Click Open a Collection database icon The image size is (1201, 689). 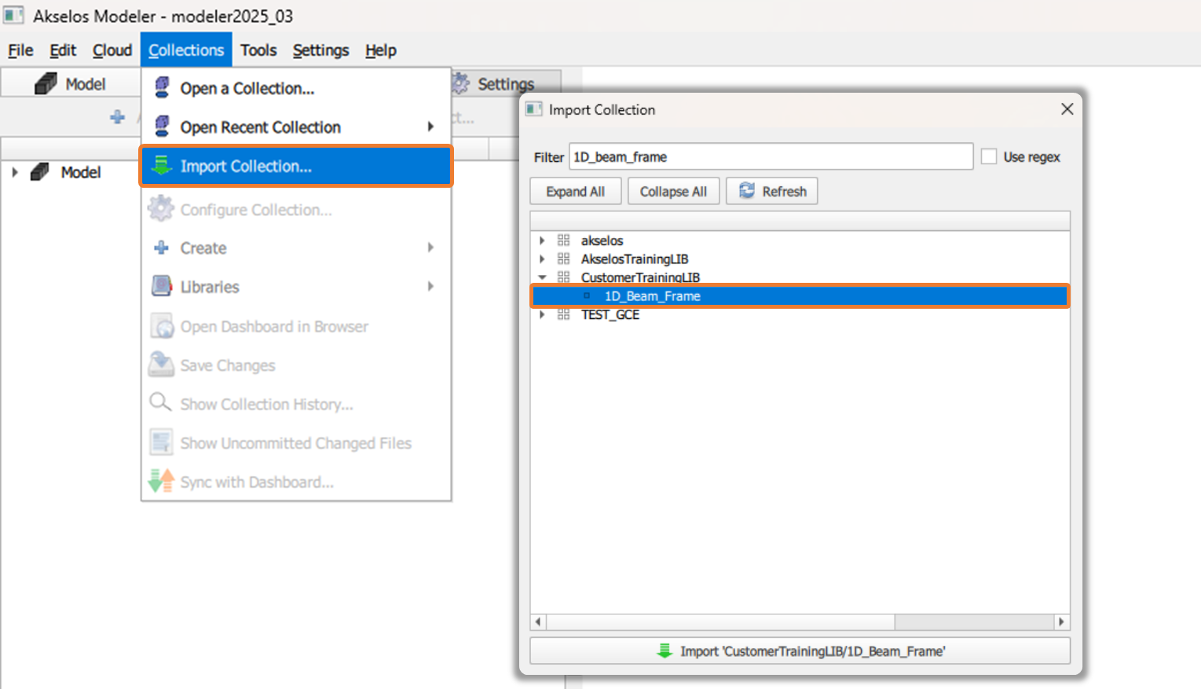point(162,87)
